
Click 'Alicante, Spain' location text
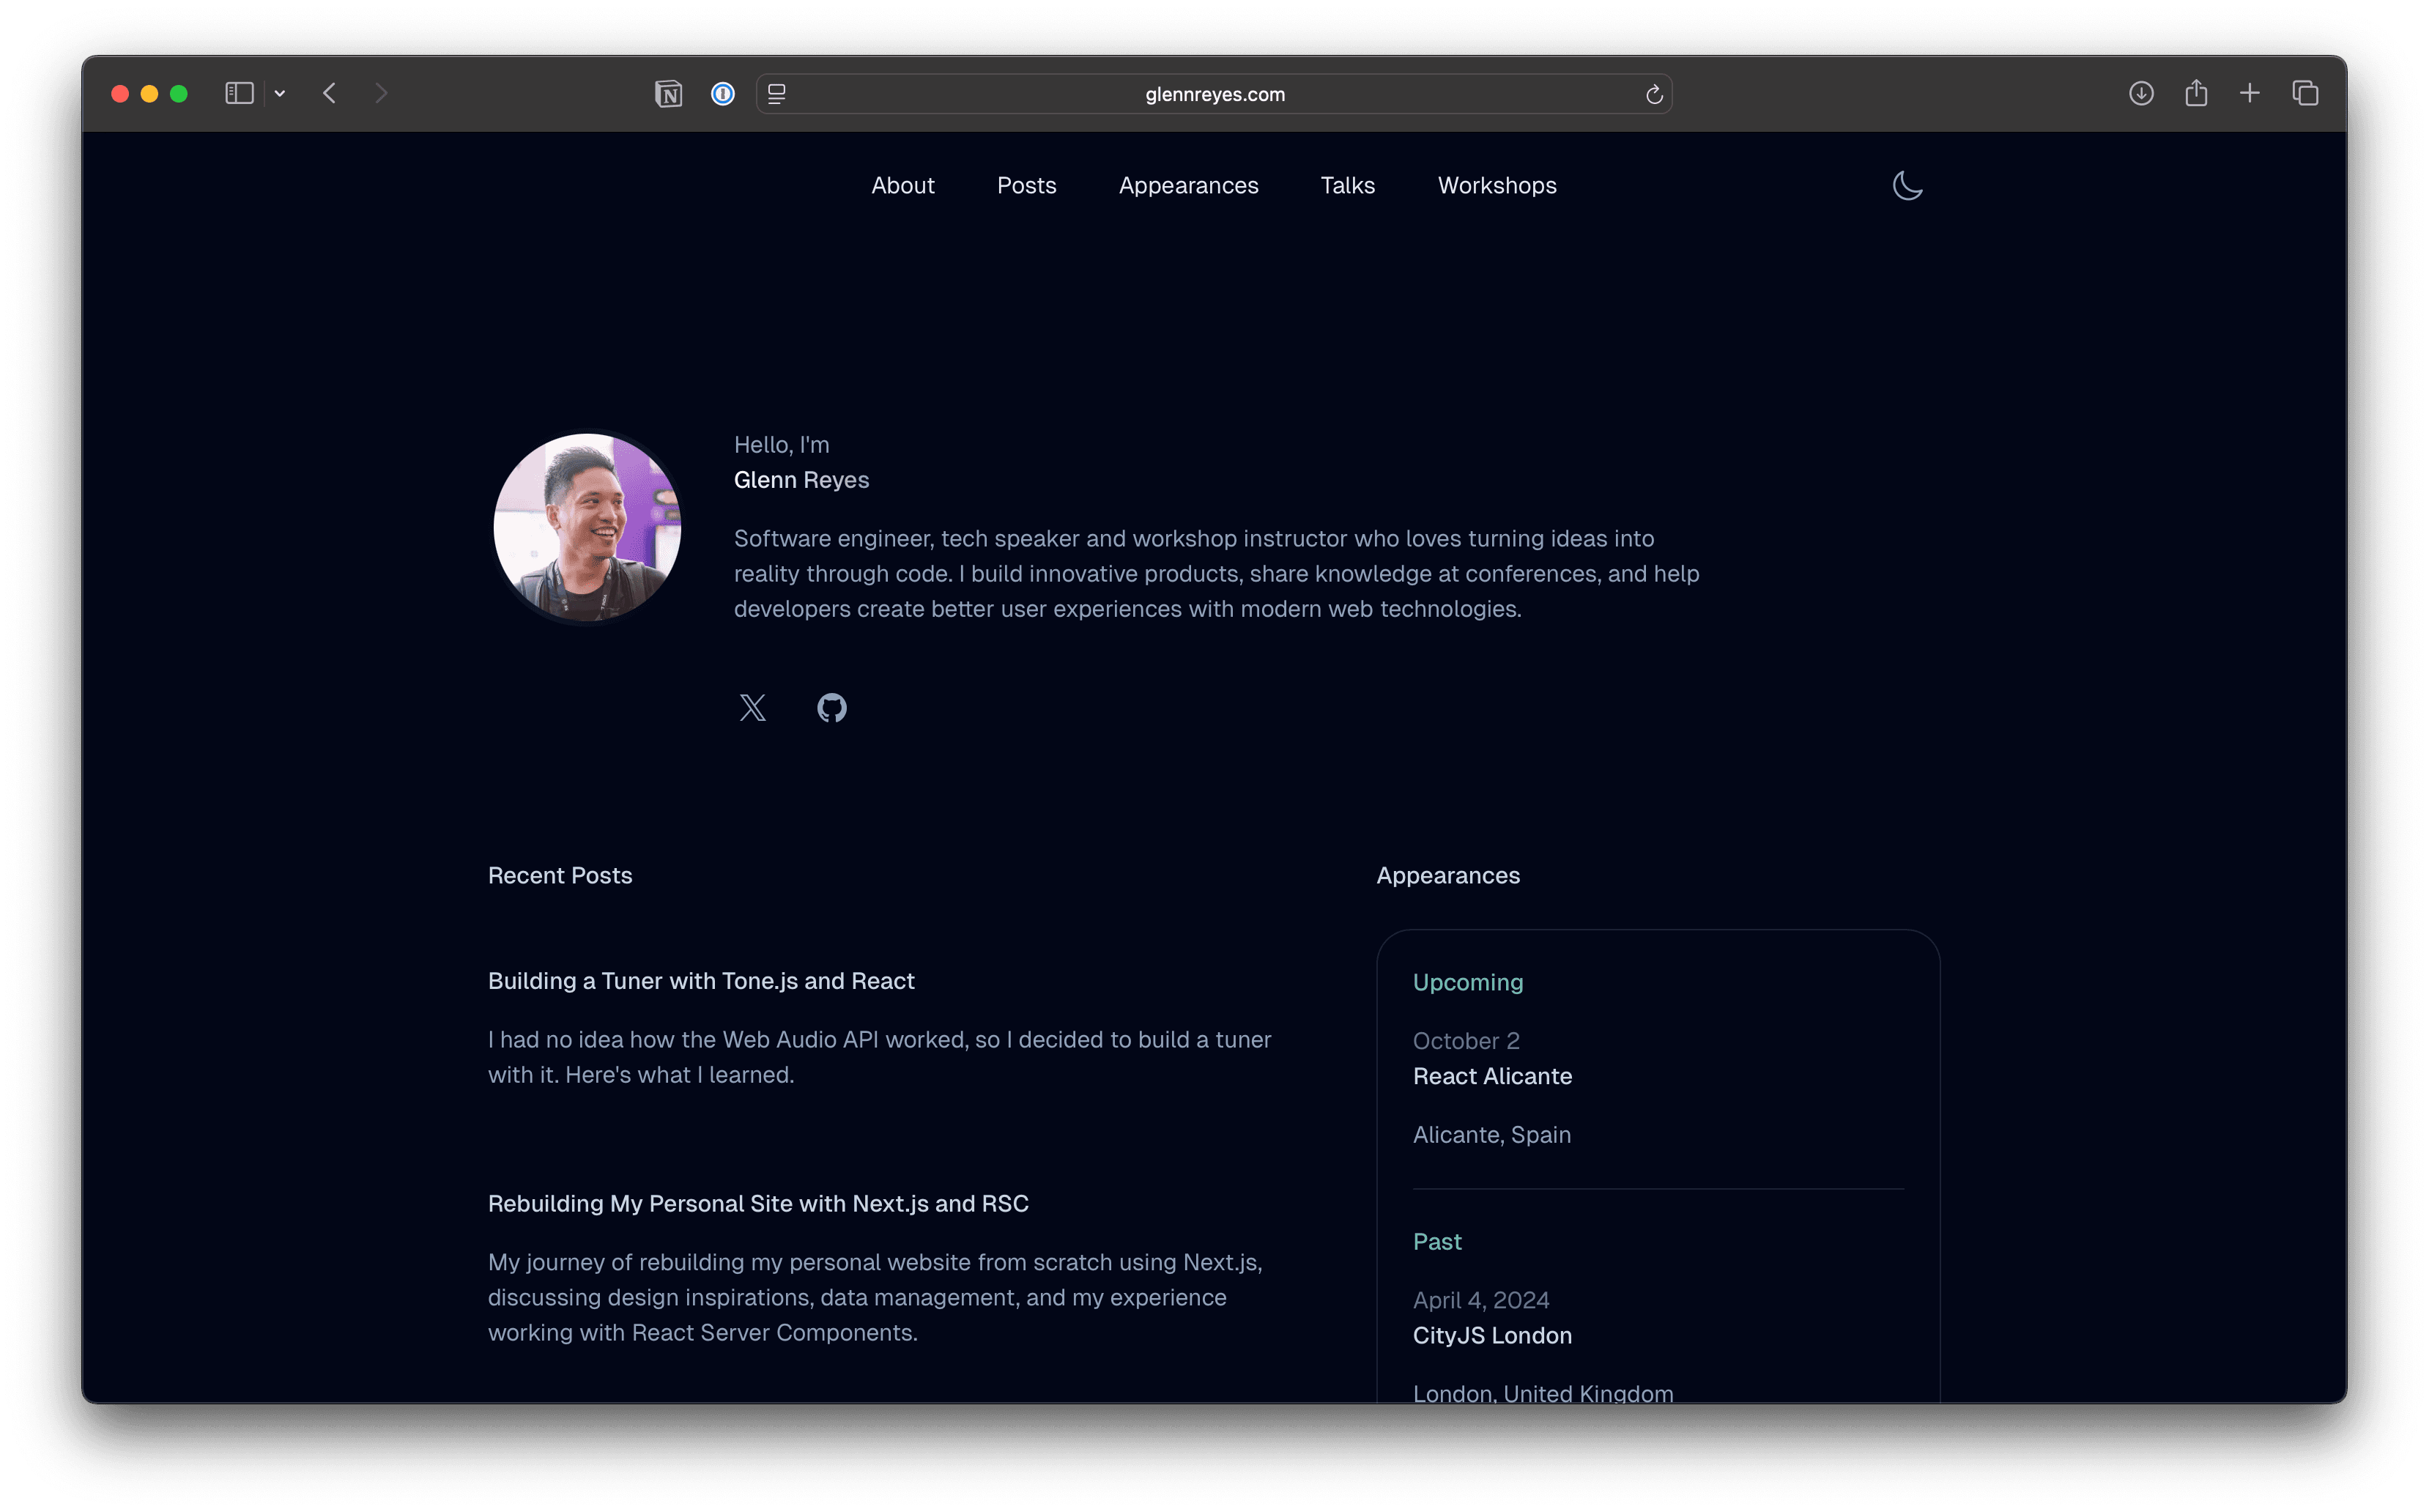[x=1492, y=1135]
